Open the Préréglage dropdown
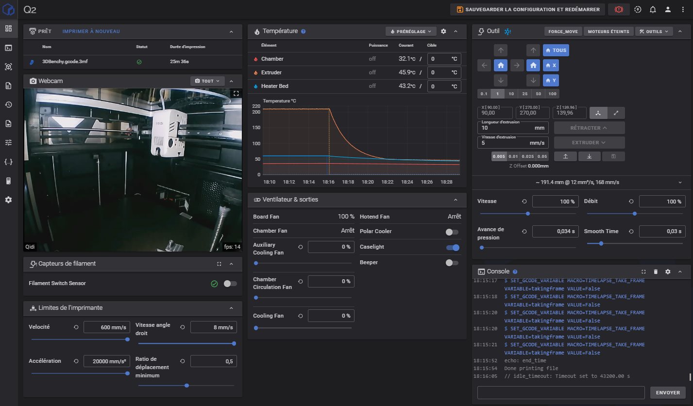 [411, 31]
